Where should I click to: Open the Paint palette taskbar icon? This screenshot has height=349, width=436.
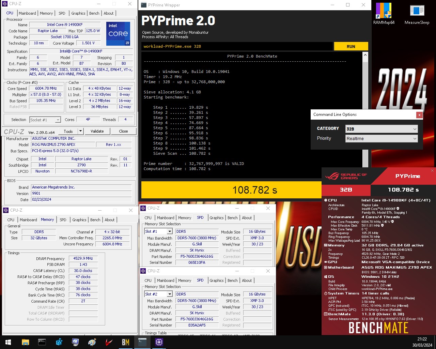tap(92, 342)
